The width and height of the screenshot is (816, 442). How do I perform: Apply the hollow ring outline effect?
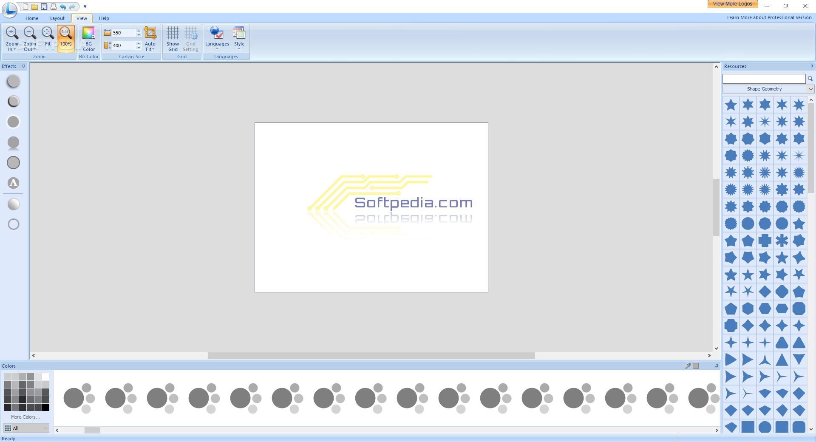point(14,224)
